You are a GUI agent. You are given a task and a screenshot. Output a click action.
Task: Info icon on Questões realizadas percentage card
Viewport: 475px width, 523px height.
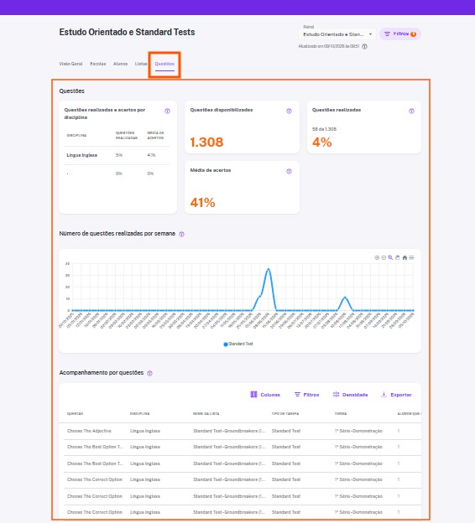click(411, 111)
